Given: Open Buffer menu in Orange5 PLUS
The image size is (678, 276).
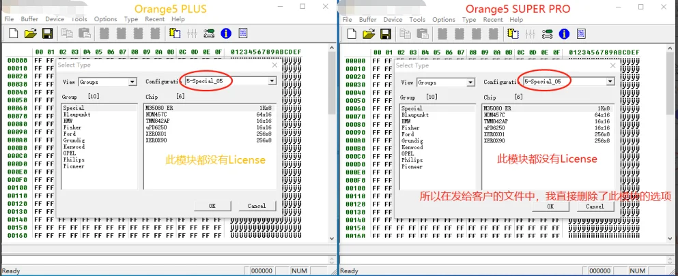Looking at the screenshot, I should click(x=29, y=19).
